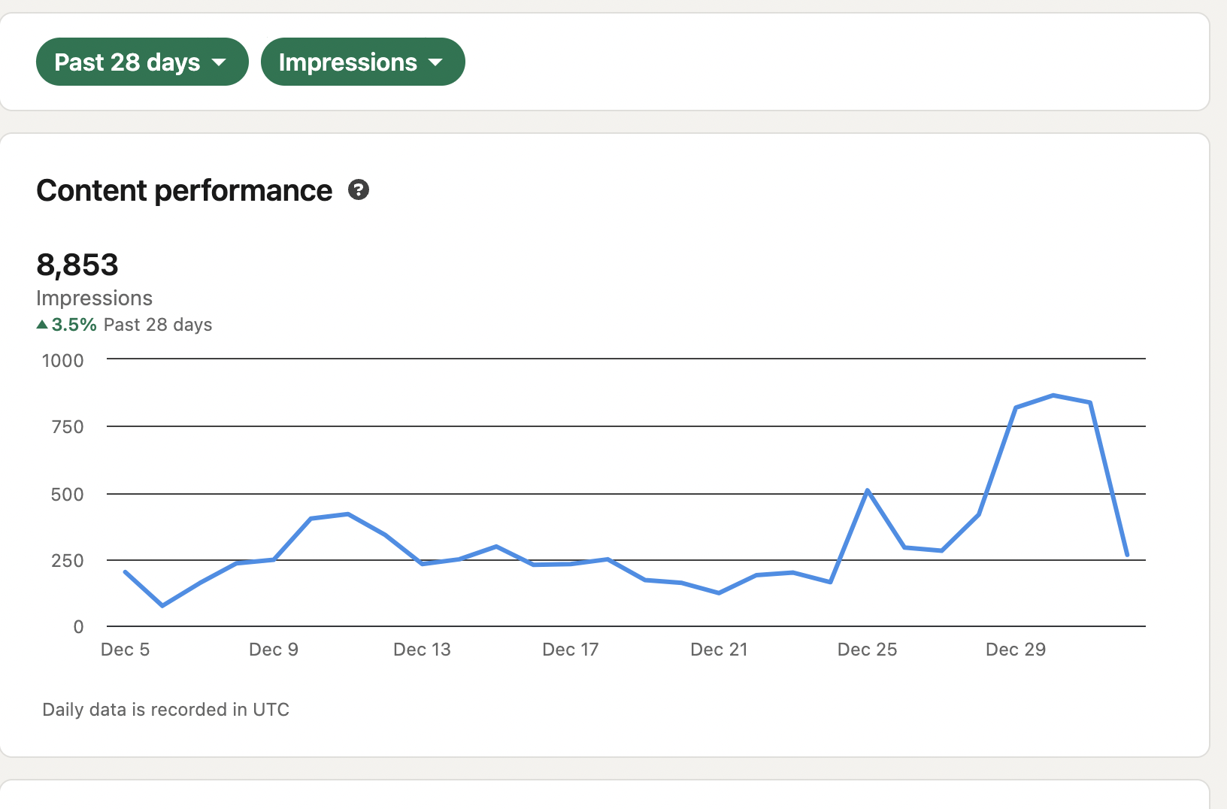1227x809 pixels.
Task: Click the 8,853 impressions total
Action: (77, 265)
